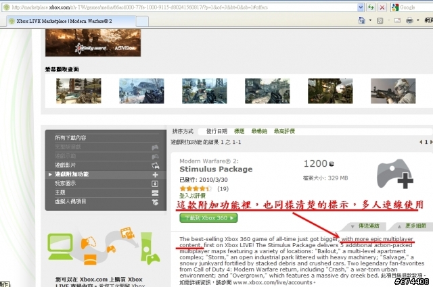
Task: Go to previous results page arrow
Action: [x=421, y=142]
